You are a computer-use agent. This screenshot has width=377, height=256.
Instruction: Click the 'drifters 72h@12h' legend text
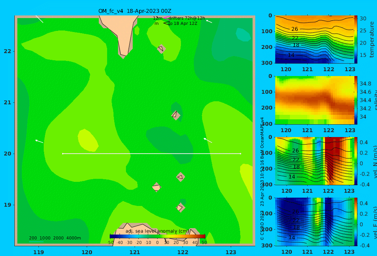(x=187, y=18)
